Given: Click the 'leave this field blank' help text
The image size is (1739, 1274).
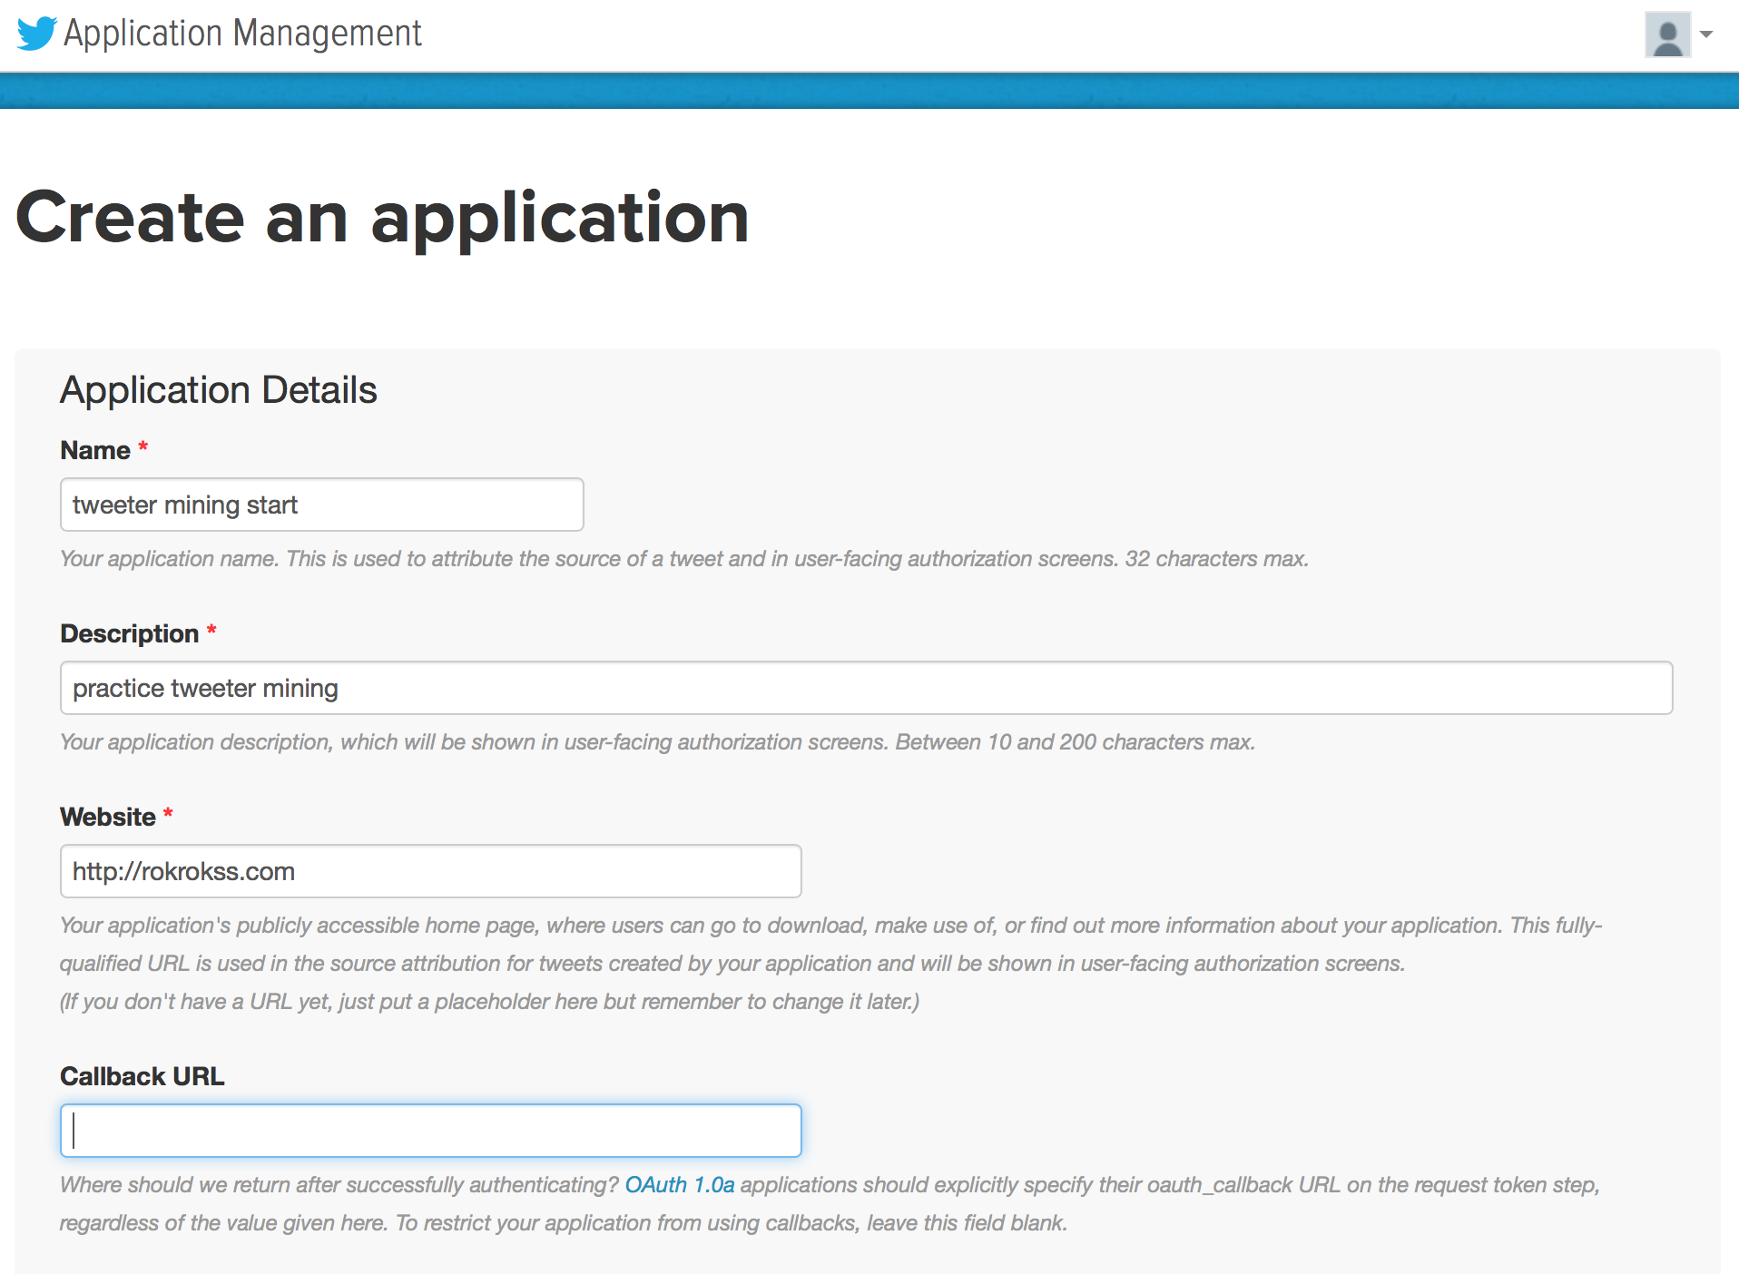Looking at the screenshot, I should [967, 1223].
